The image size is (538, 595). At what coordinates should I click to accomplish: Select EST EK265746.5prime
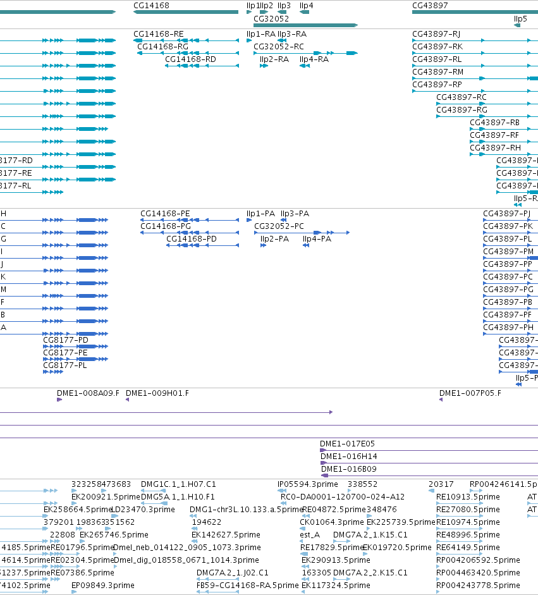[82, 541]
